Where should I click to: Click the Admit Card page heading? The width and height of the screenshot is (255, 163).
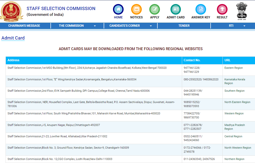coord(13,38)
